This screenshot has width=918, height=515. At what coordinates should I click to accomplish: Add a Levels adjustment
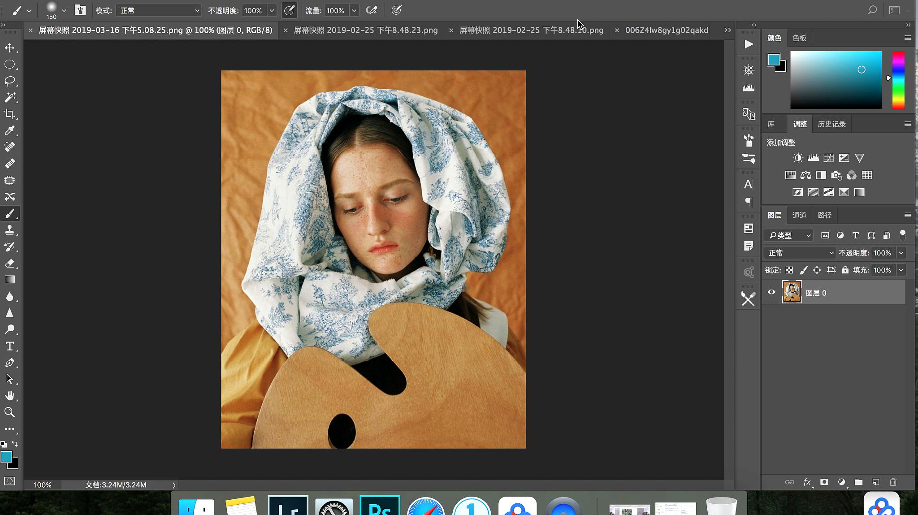point(813,158)
